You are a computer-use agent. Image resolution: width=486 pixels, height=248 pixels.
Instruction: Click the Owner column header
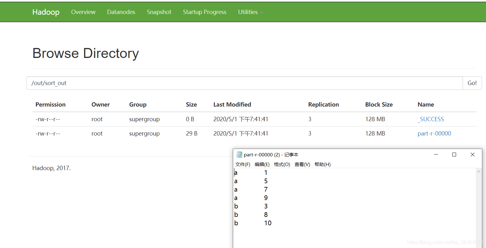[100, 105]
